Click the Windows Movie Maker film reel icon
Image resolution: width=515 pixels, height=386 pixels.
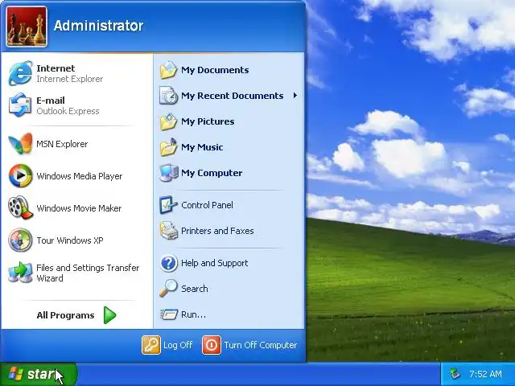20,207
